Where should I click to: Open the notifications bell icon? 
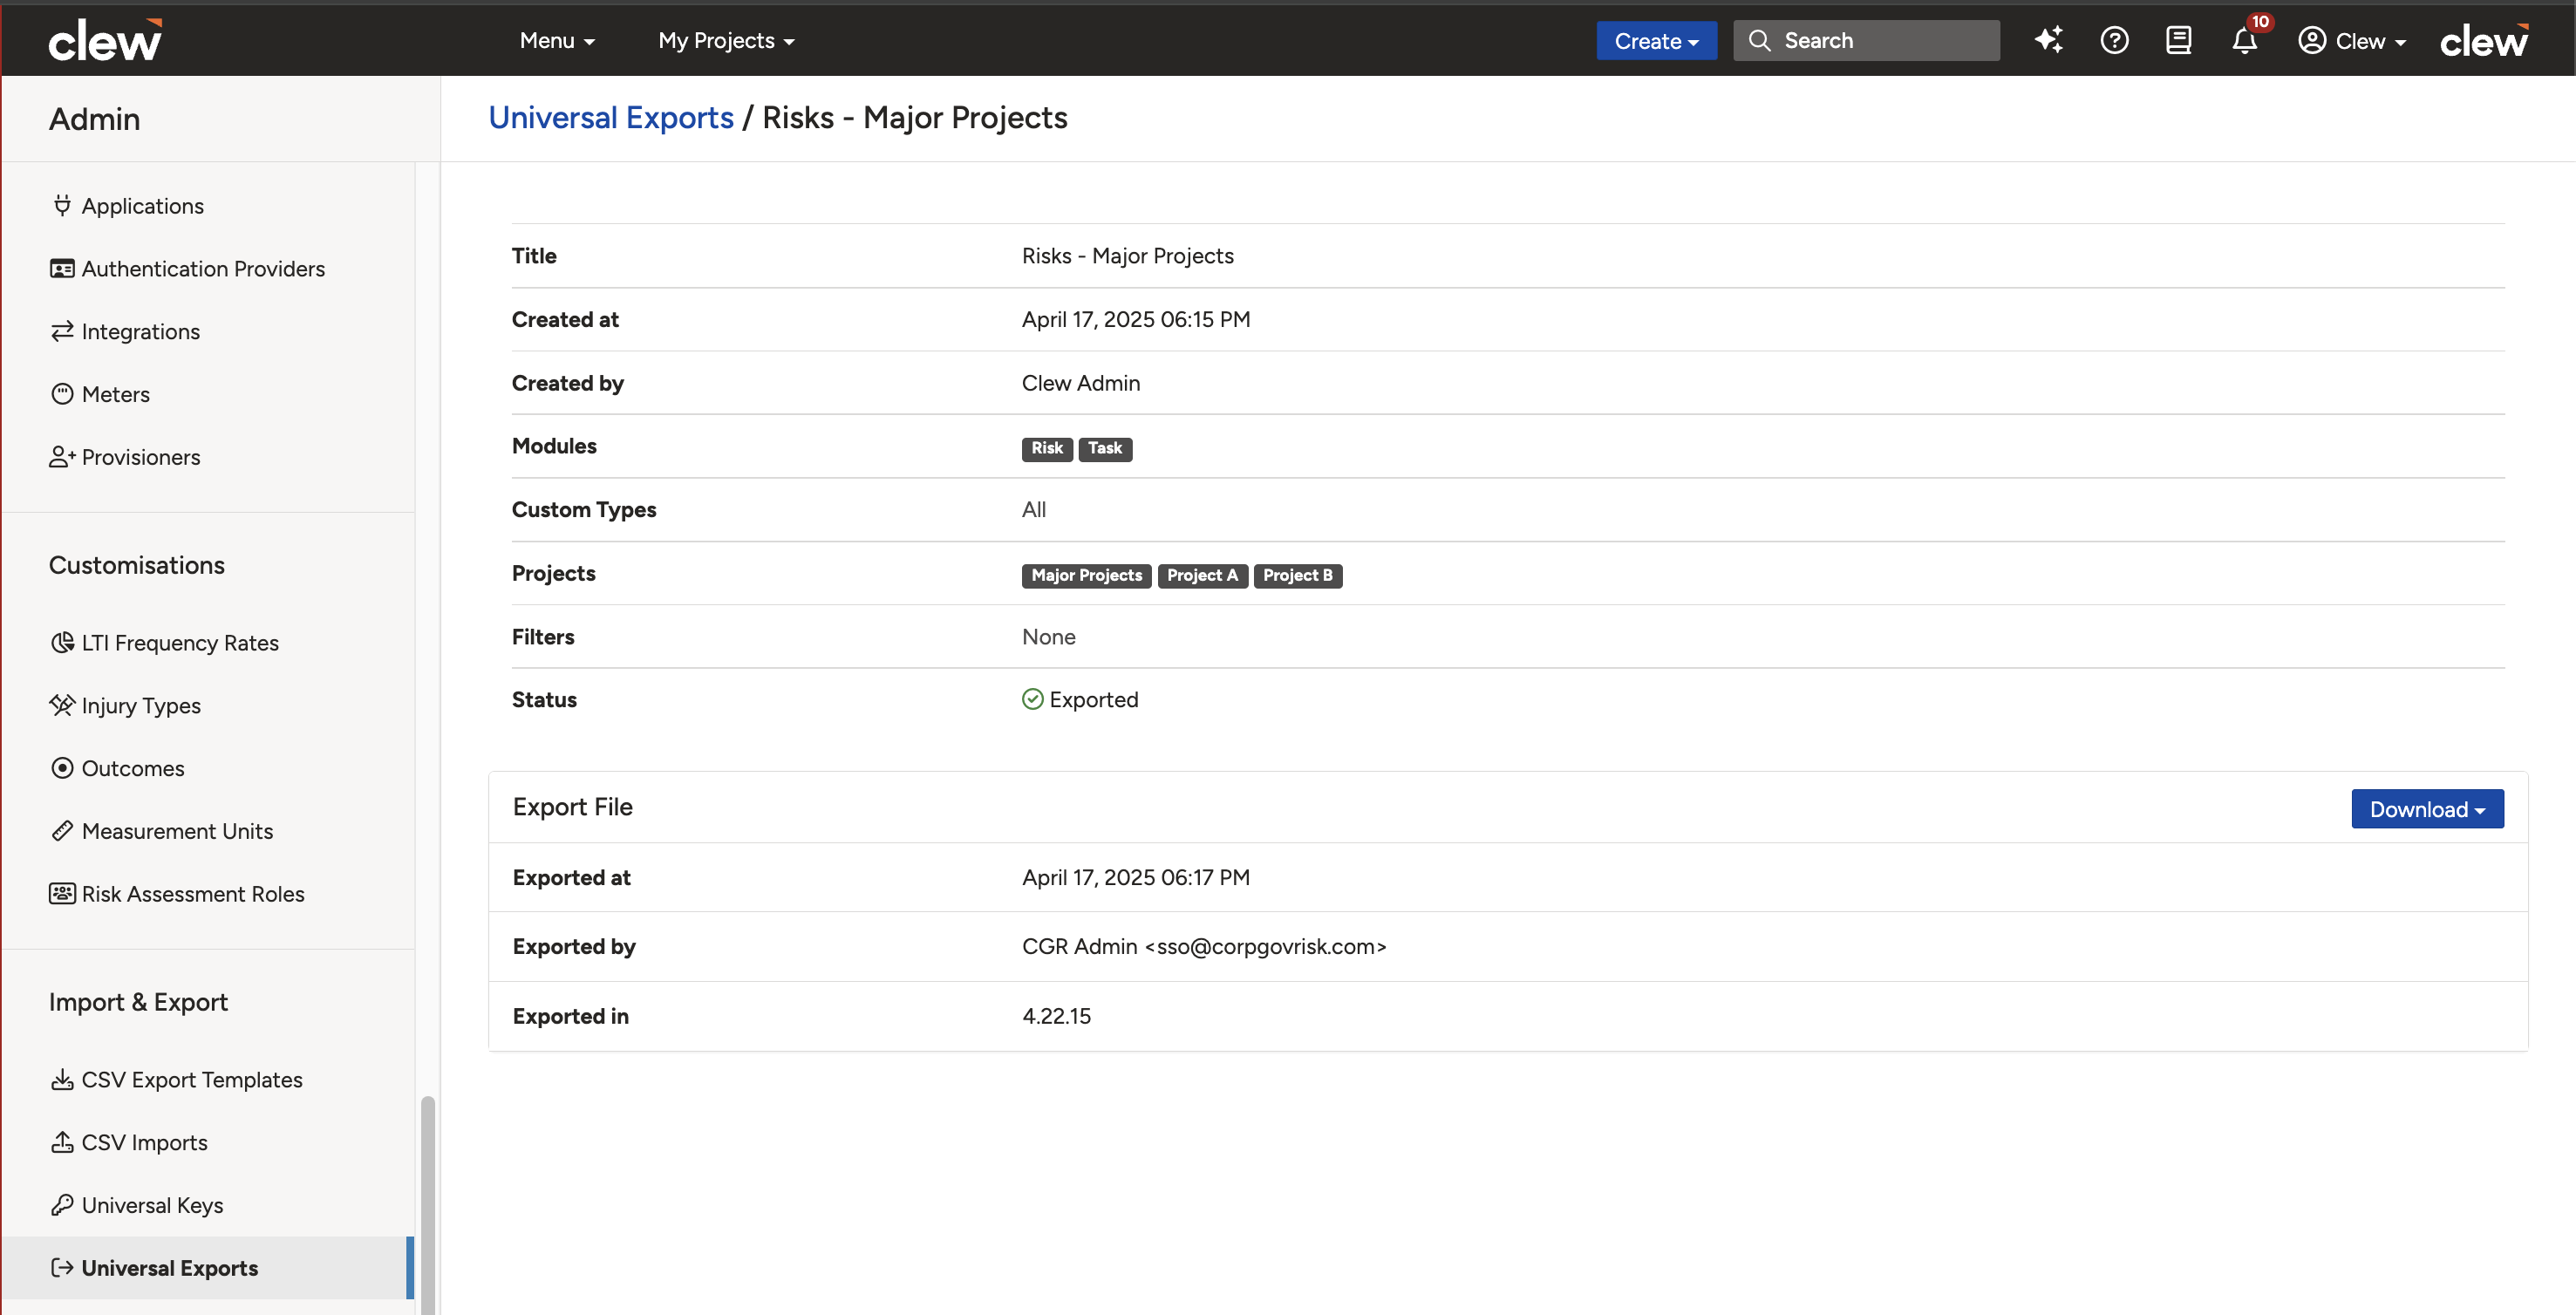point(2244,41)
